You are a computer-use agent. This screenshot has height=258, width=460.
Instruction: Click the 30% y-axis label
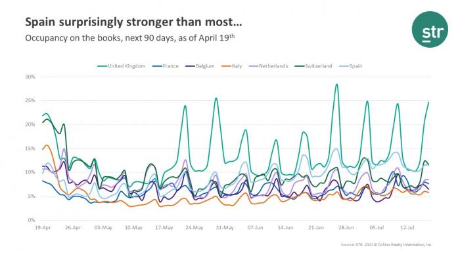[30, 77]
